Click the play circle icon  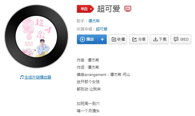82,39
